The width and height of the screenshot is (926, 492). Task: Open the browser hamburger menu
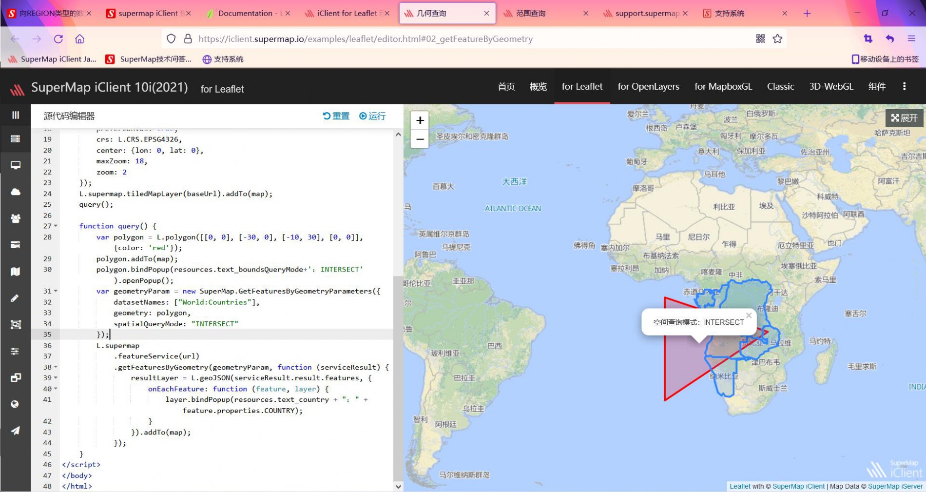click(x=911, y=39)
